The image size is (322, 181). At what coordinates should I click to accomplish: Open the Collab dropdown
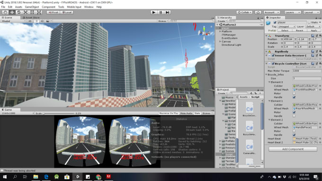245,12
